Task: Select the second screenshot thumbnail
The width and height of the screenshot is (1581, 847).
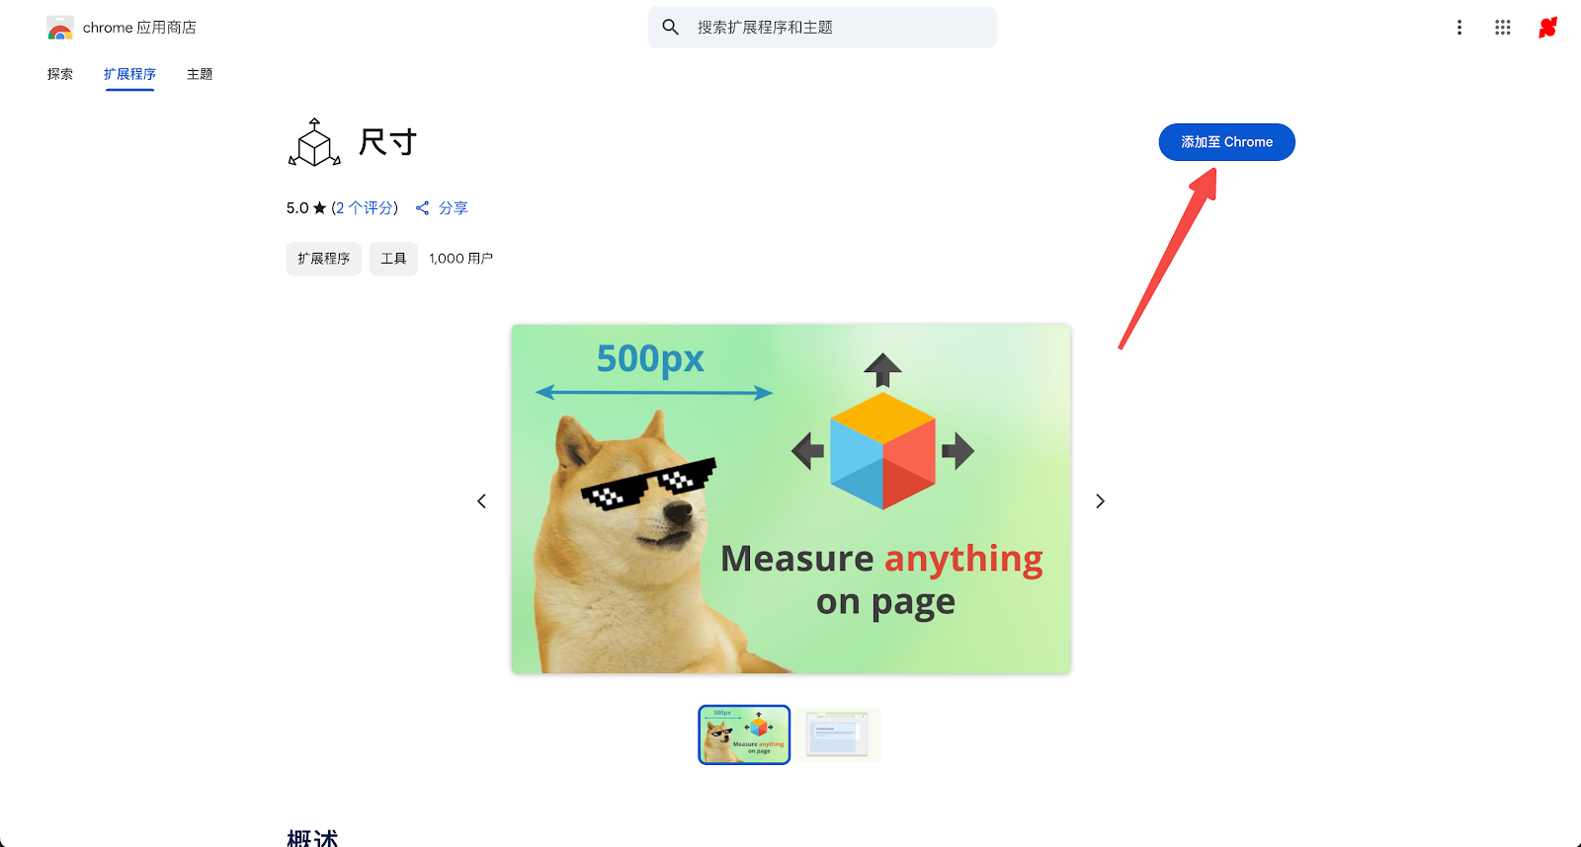Action: point(838,734)
